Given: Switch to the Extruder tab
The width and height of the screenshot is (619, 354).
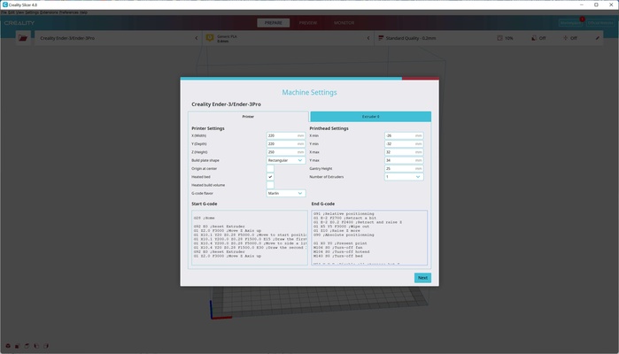Looking at the screenshot, I should point(371,117).
